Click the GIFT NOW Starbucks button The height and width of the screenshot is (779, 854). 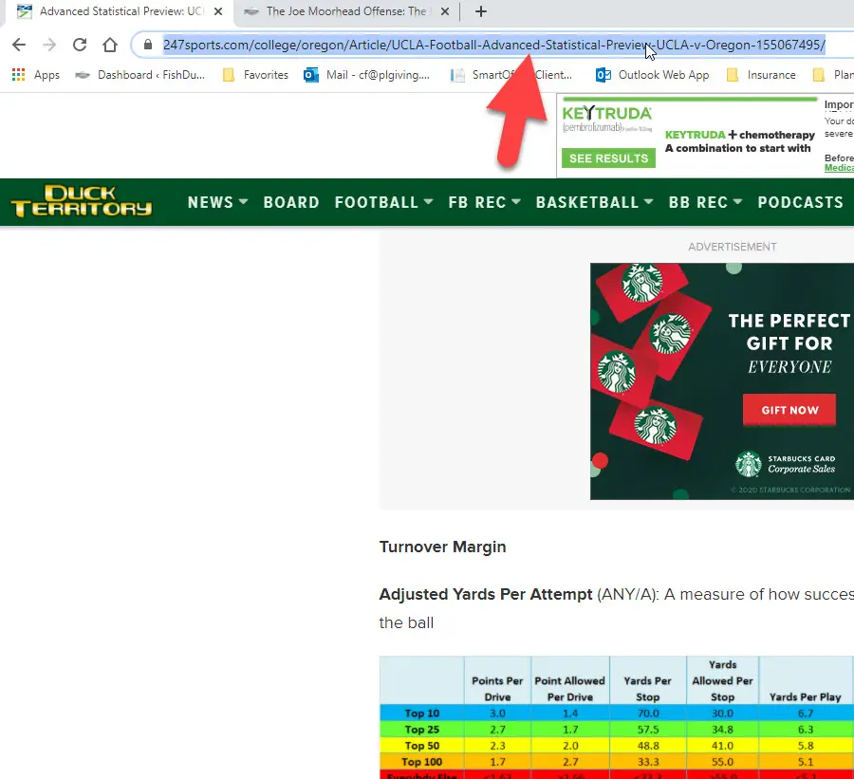(789, 410)
